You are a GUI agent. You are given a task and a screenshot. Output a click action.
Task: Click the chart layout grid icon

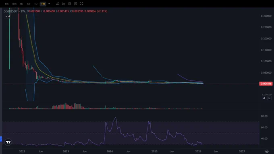pyautogui.click(x=75, y=4)
